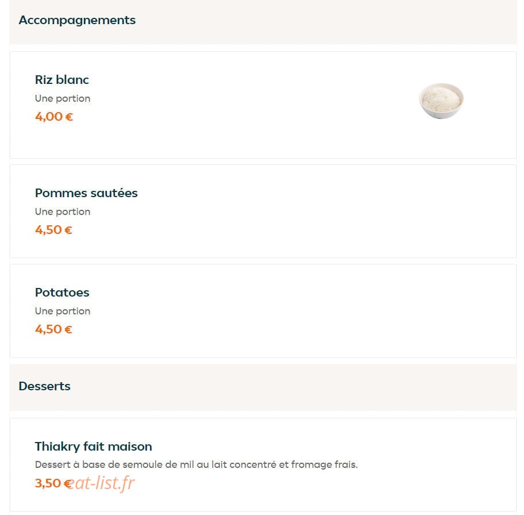This screenshot has height=515, width=524.
Task: Click the Potatoes 4,50 € price
Action: point(53,329)
